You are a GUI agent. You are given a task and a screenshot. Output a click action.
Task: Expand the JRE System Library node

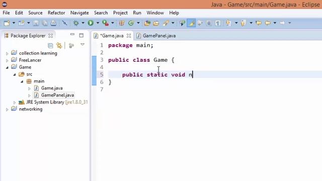pos(15,103)
